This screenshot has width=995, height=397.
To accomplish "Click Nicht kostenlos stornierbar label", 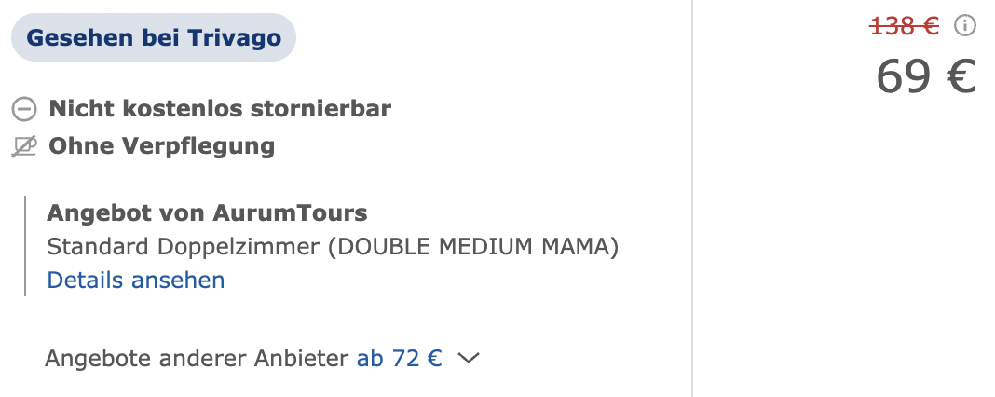I will click(x=220, y=109).
